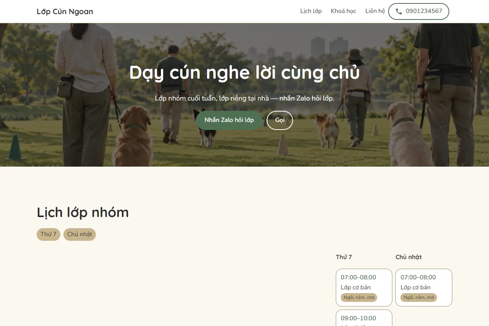
Task: Go to Lịch lớp nav link
Action: 311,11
